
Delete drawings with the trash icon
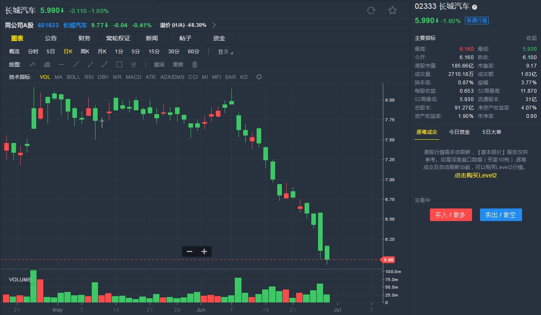coord(195,65)
